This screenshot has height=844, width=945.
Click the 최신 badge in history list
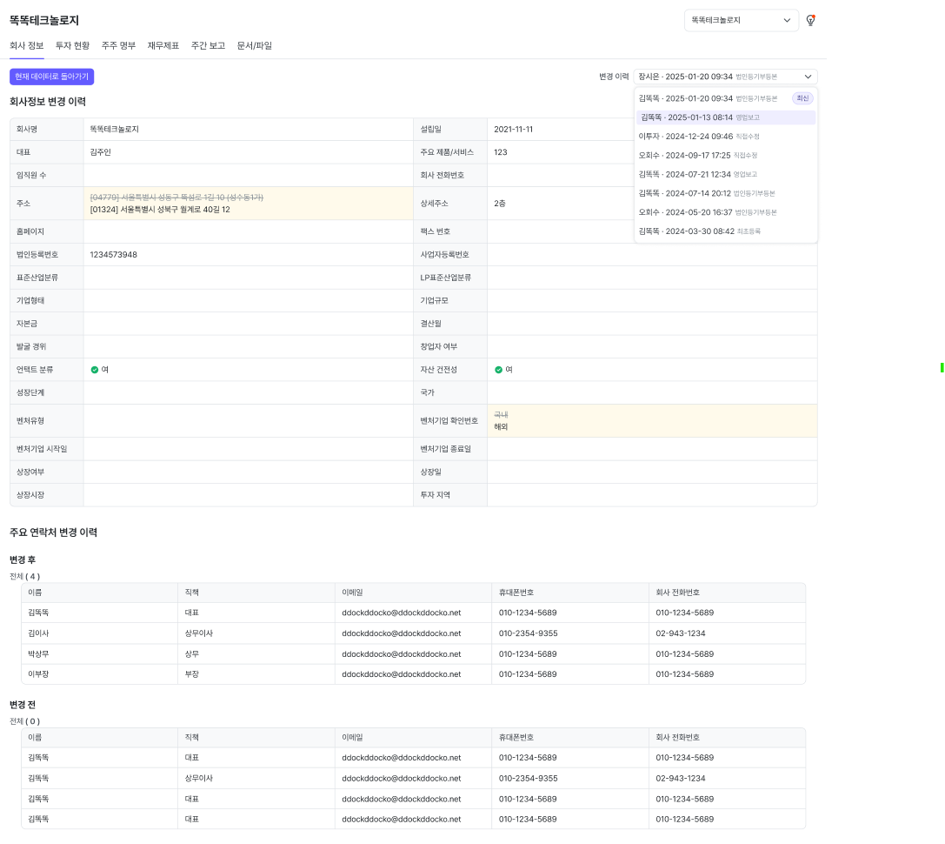[802, 98]
